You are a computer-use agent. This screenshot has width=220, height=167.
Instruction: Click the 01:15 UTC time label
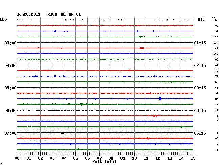tap(200, 43)
